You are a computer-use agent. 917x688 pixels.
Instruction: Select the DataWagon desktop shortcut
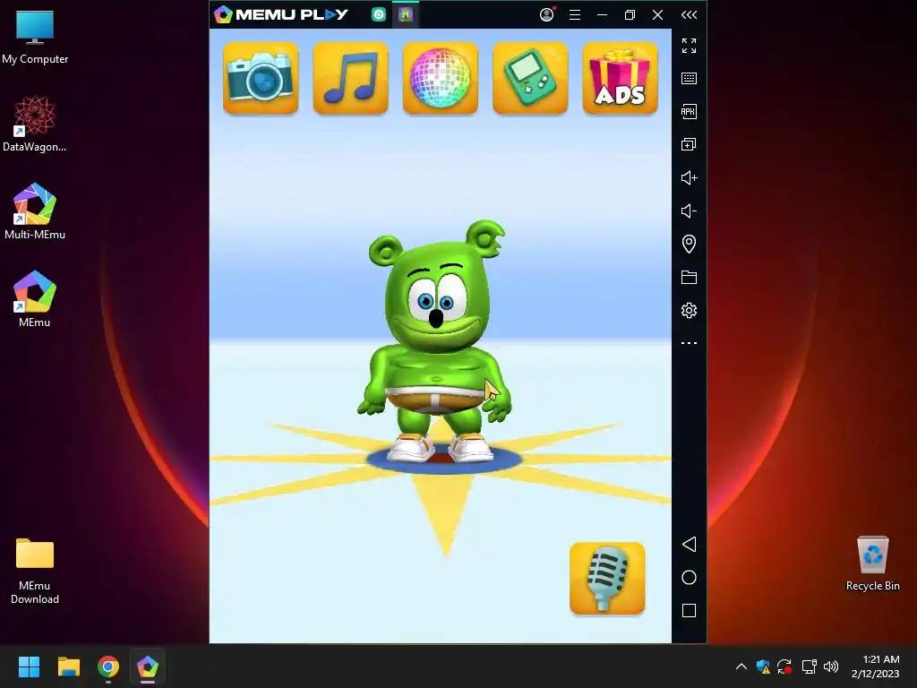[x=35, y=125]
